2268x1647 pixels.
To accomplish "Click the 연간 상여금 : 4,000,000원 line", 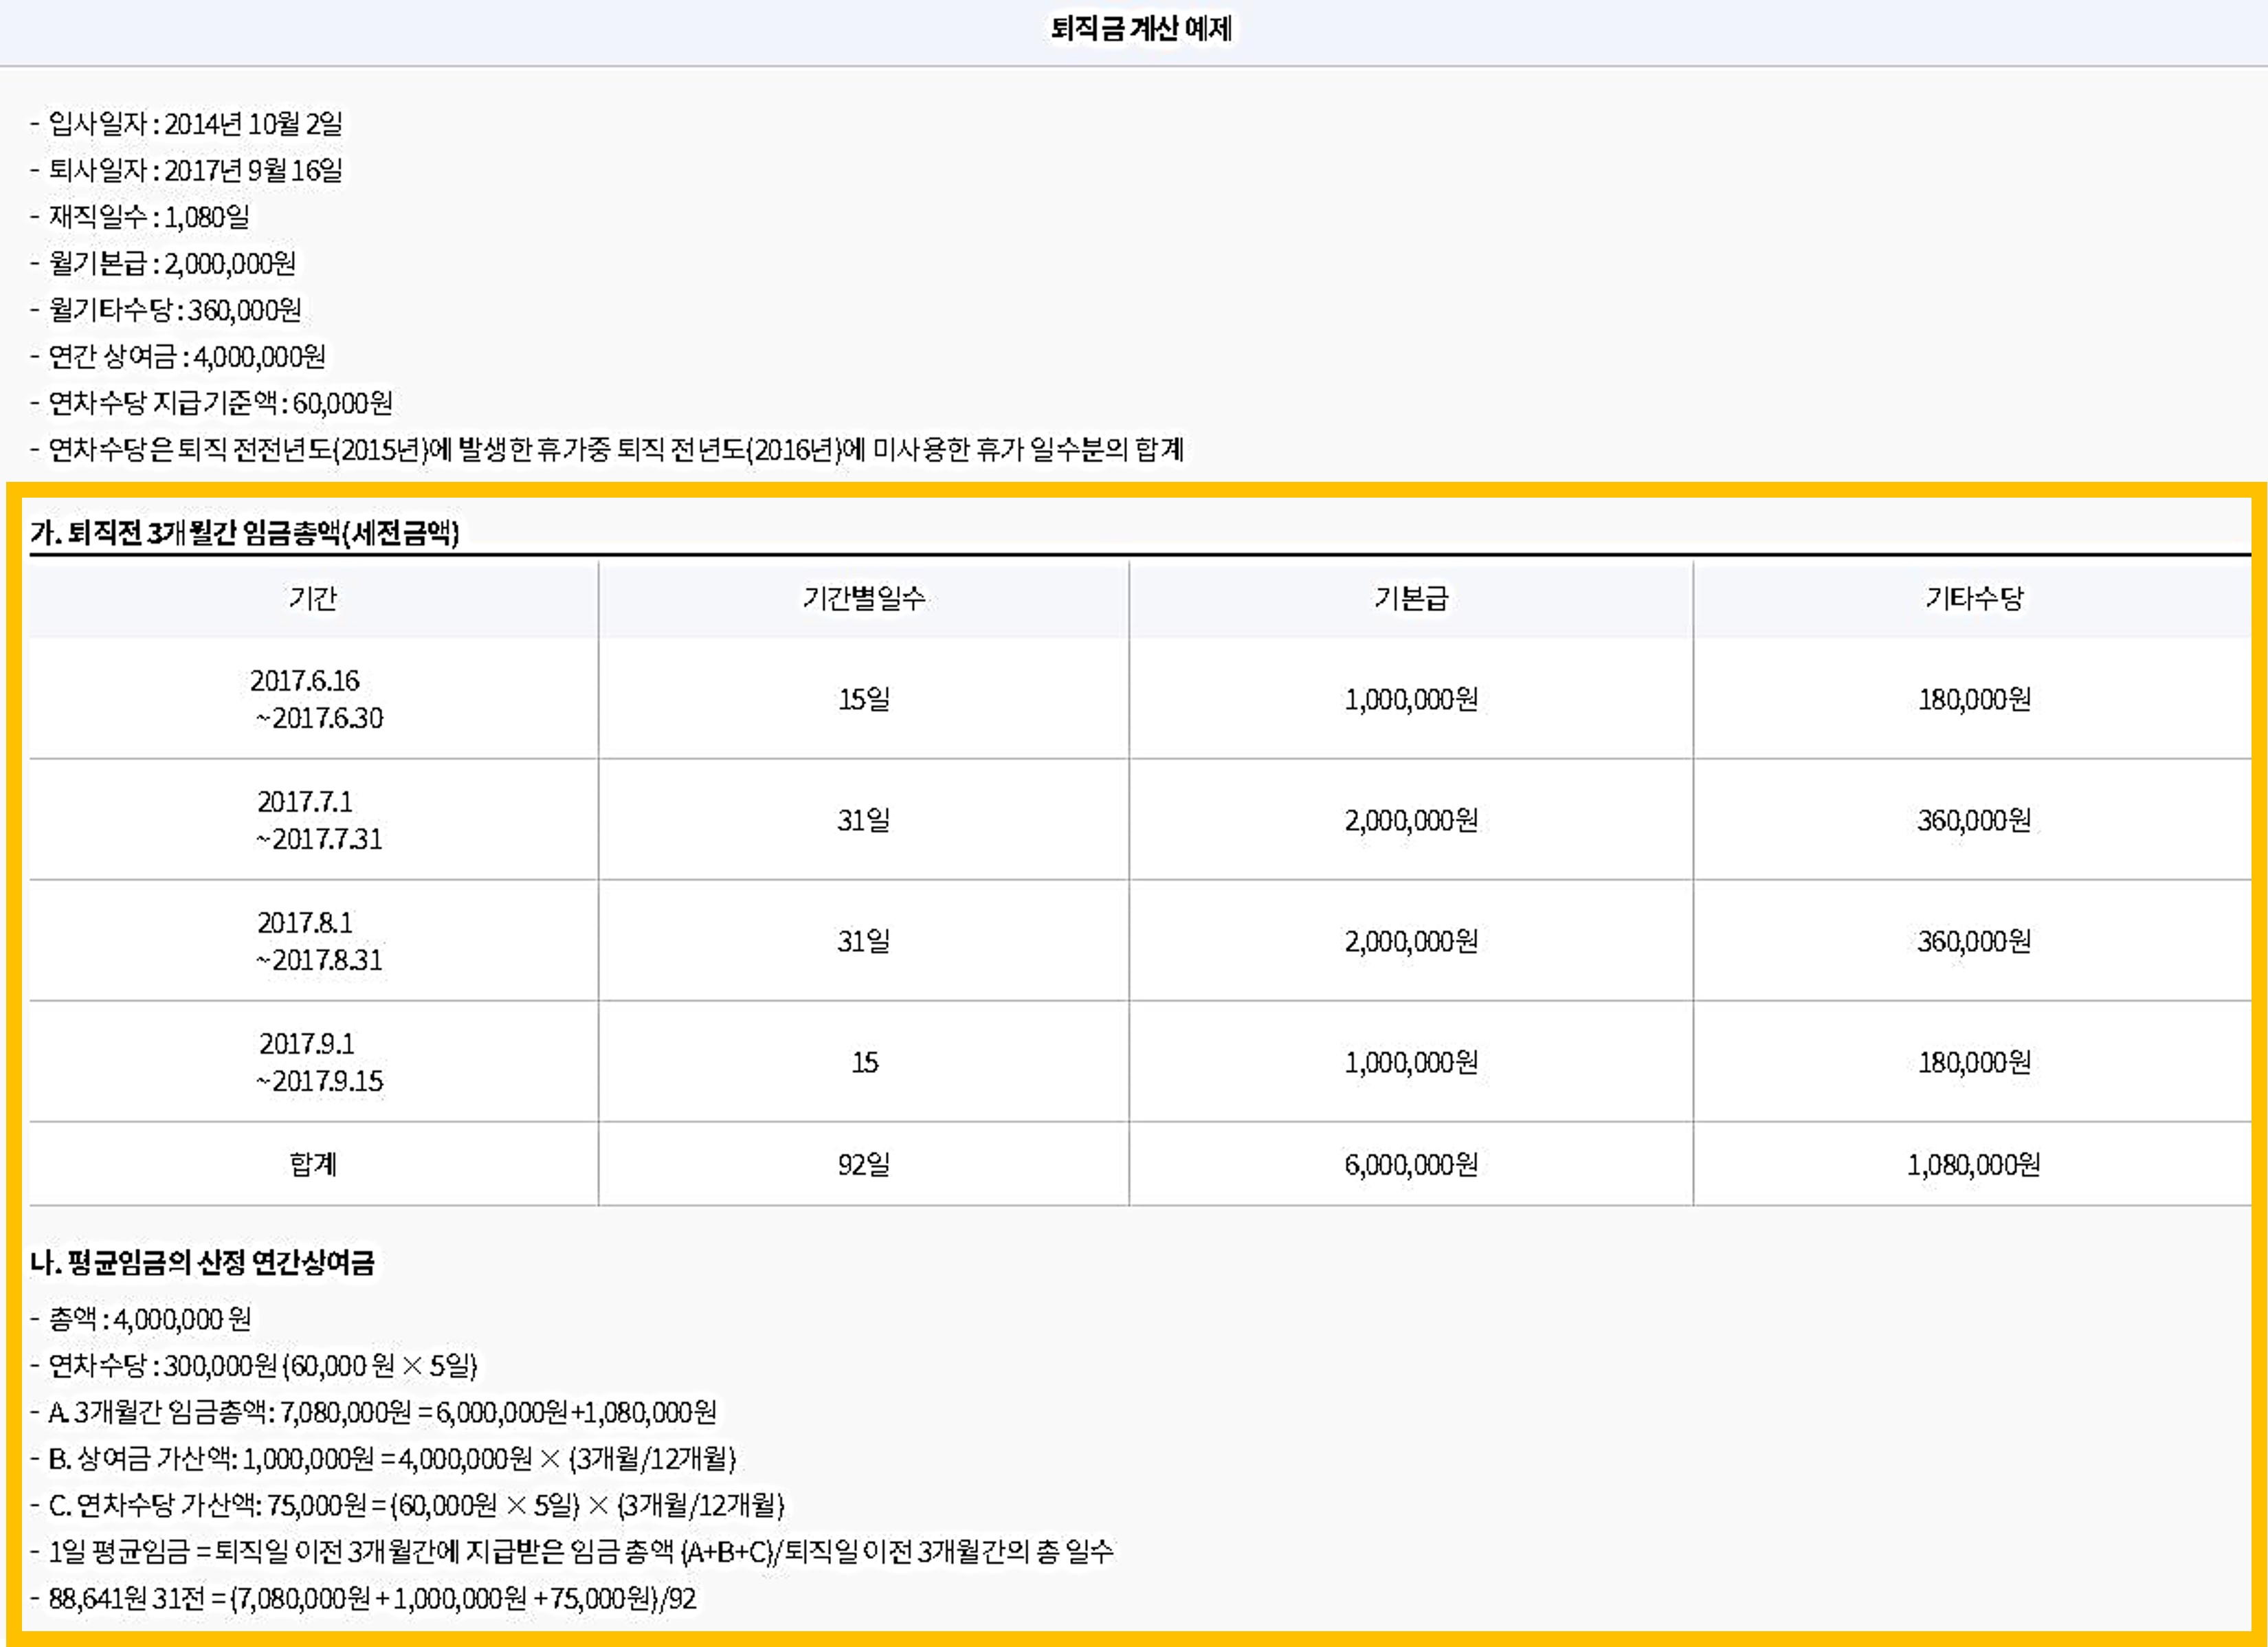I will click(x=178, y=356).
